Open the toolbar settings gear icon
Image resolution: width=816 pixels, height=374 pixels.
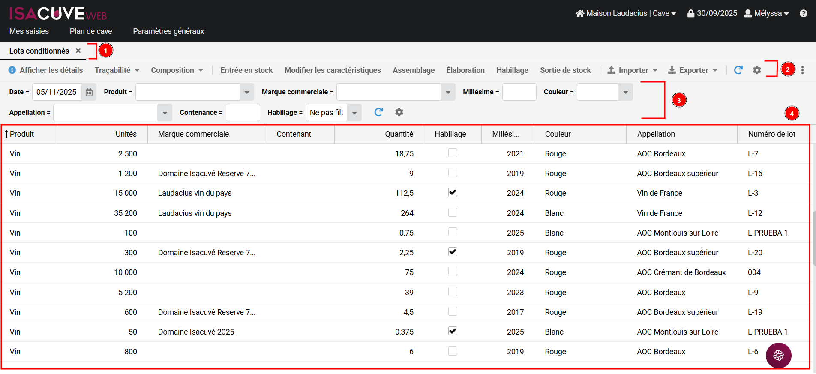tap(757, 70)
